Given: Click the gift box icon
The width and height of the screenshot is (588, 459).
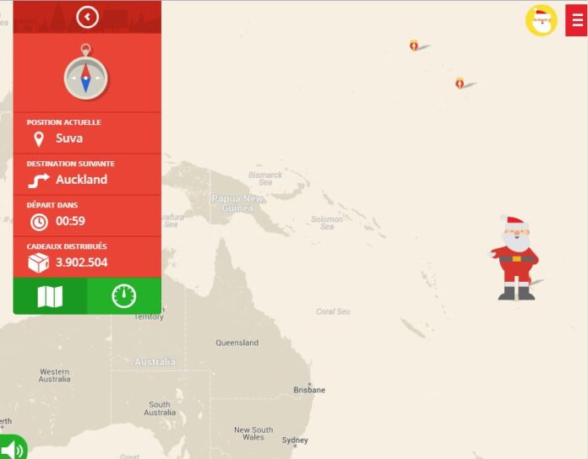Looking at the screenshot, I should (x=39, y=262).
